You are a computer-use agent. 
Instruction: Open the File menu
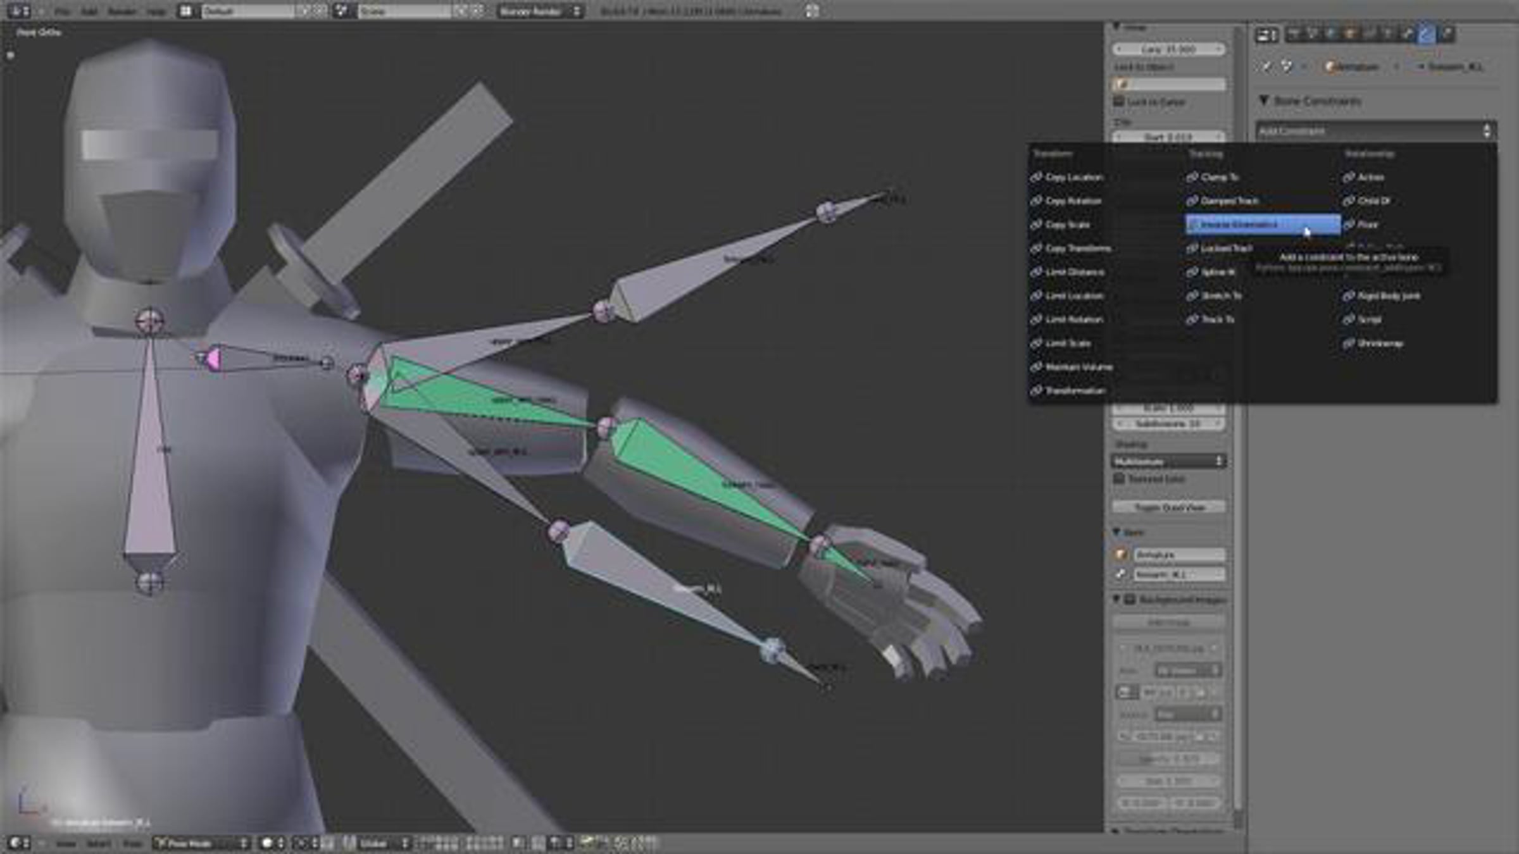click(62, 11)
